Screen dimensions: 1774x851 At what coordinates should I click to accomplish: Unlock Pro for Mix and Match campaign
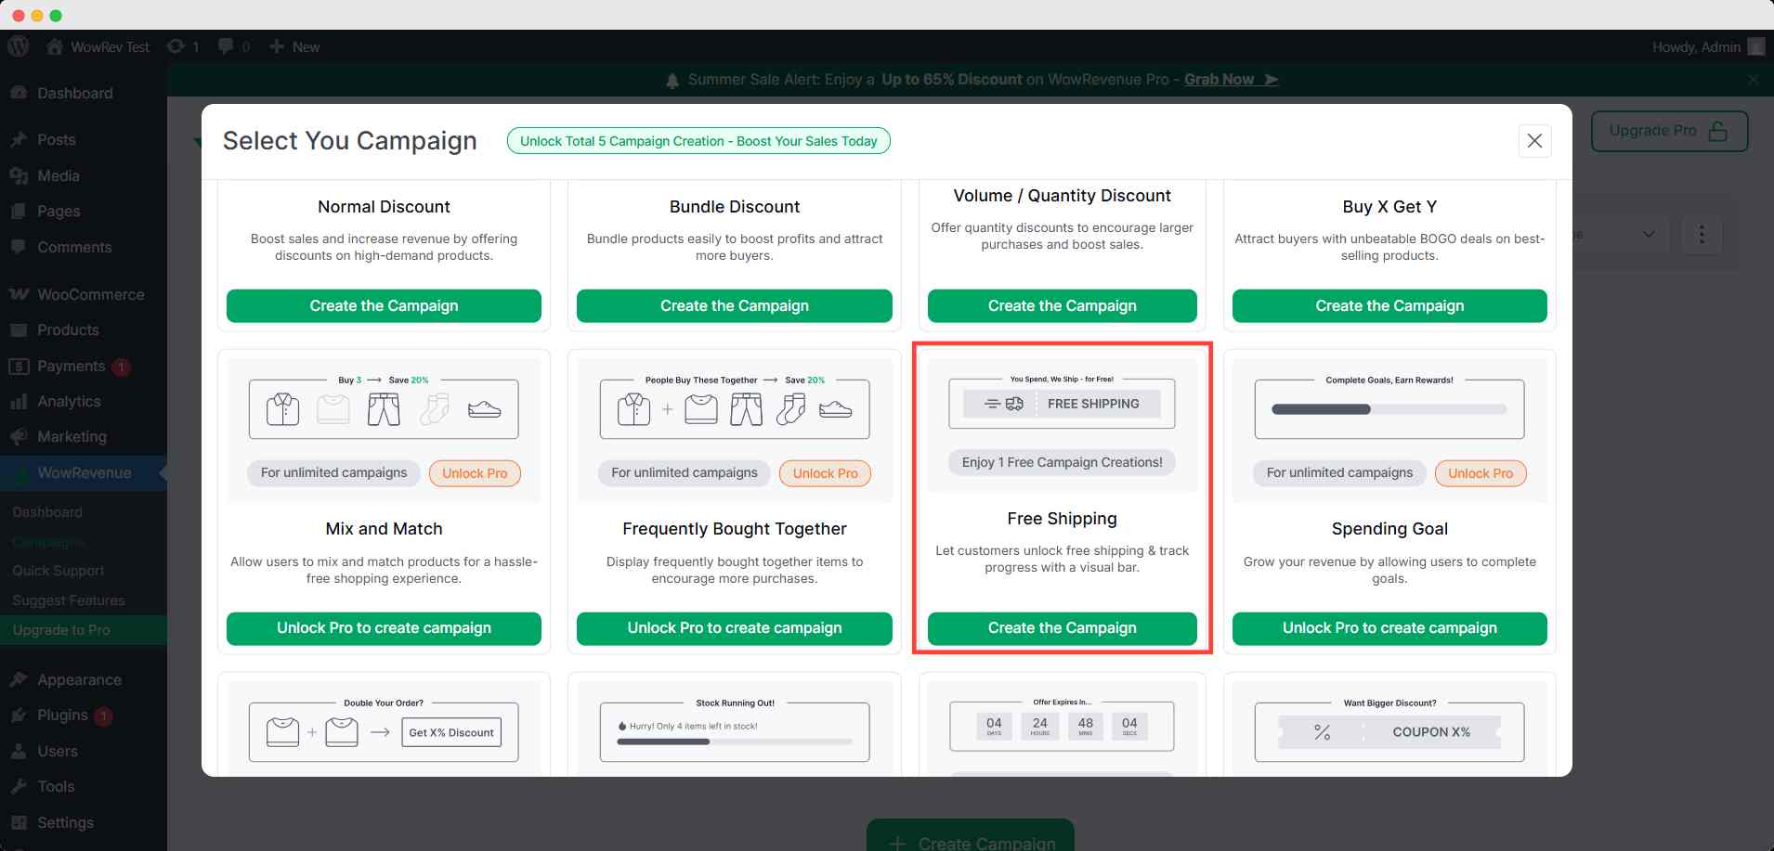click(384, 628)
